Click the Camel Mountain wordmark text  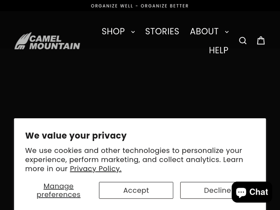55,42
